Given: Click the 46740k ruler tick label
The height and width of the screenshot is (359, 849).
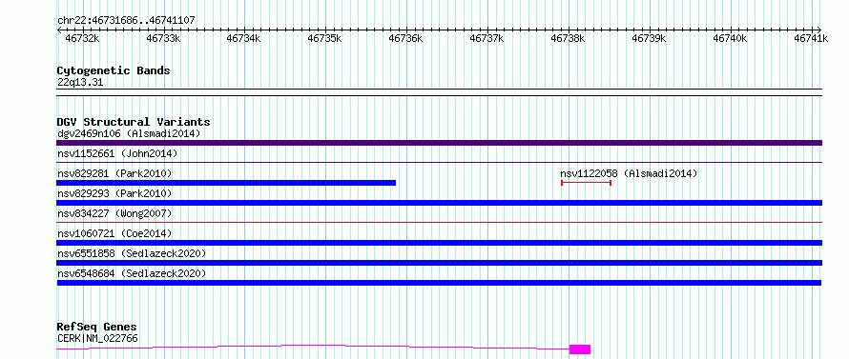Looking at the screenshot, I should click(x=730, y=38).
